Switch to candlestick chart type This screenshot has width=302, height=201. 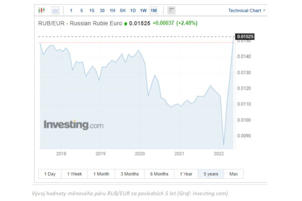coord(42,10)
